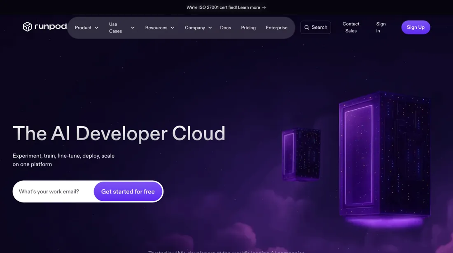Open Contact Sales link

pos(351,28)
